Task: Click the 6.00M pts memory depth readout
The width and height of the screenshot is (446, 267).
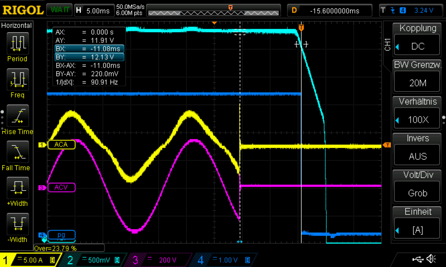Action: coord(129,13)
